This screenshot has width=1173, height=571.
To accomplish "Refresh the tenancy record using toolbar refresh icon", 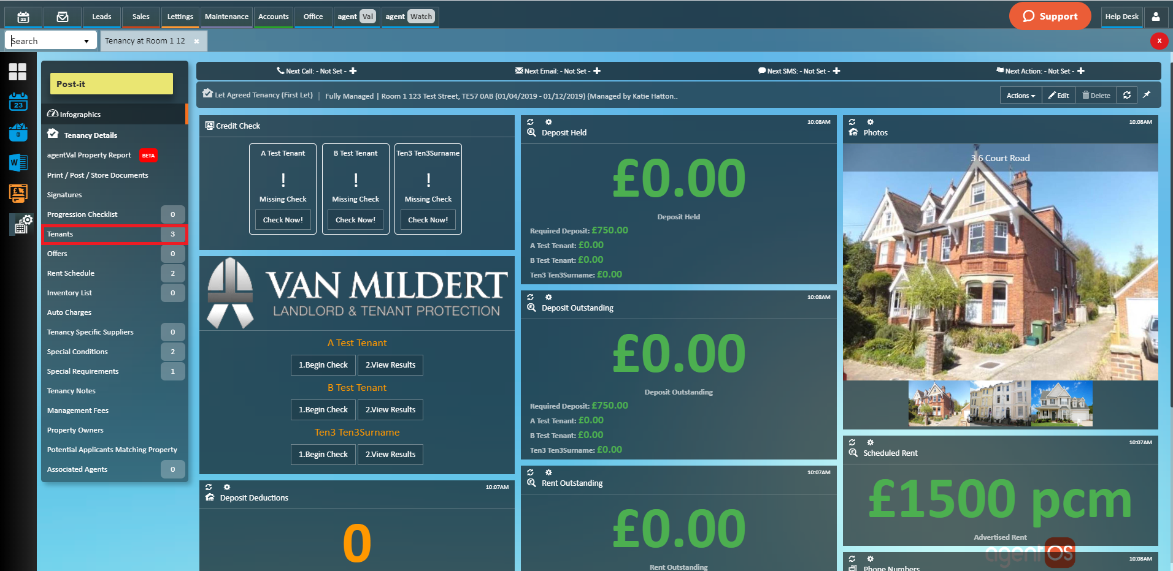I will coord(1127,95).
